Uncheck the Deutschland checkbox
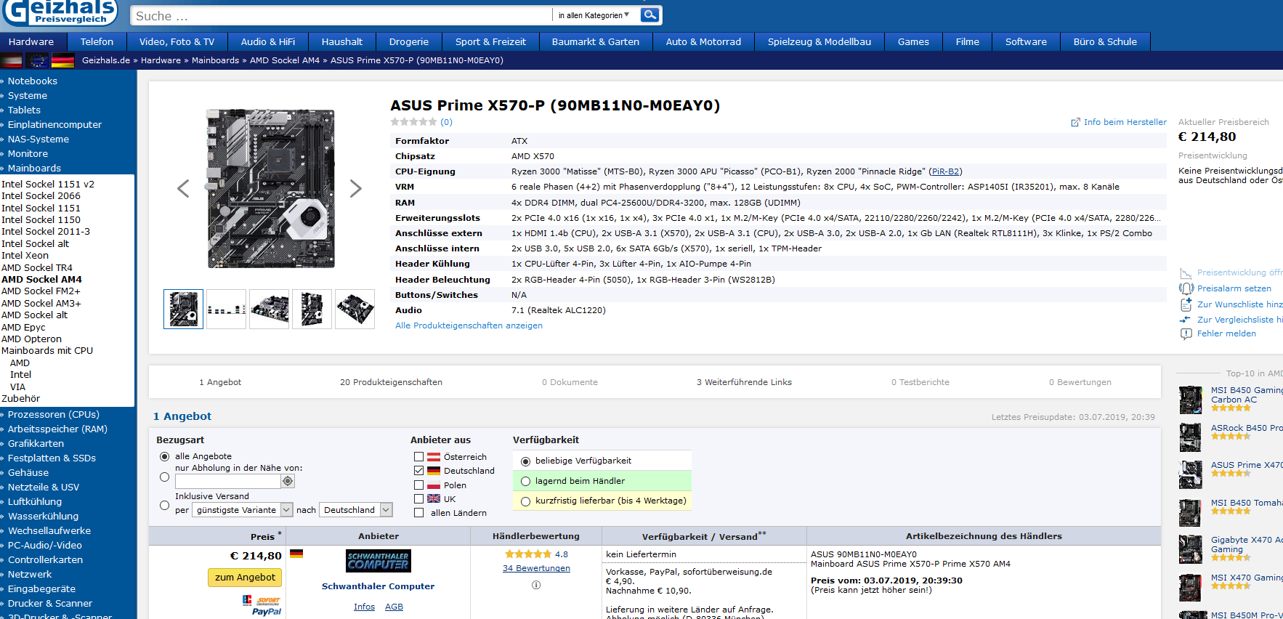 tap(418, 471)
